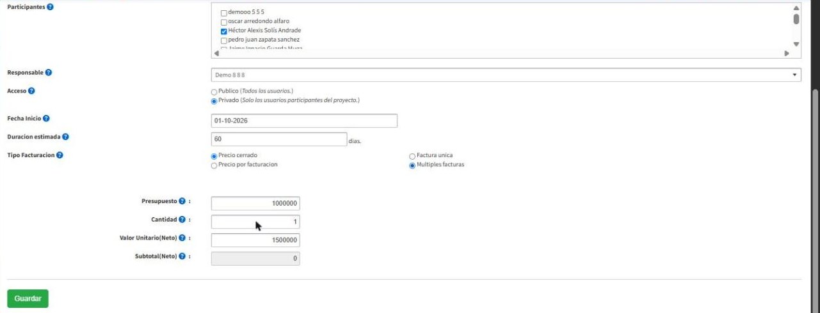Uncheck Héctor Alexis Solís Andrade participant
Image resolution: width=820 pixels, height=313 pixels.
224,31
